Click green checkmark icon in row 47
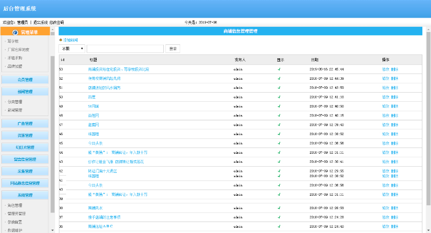This screenshot has height=233, width=431. click(x=279, y=125)
